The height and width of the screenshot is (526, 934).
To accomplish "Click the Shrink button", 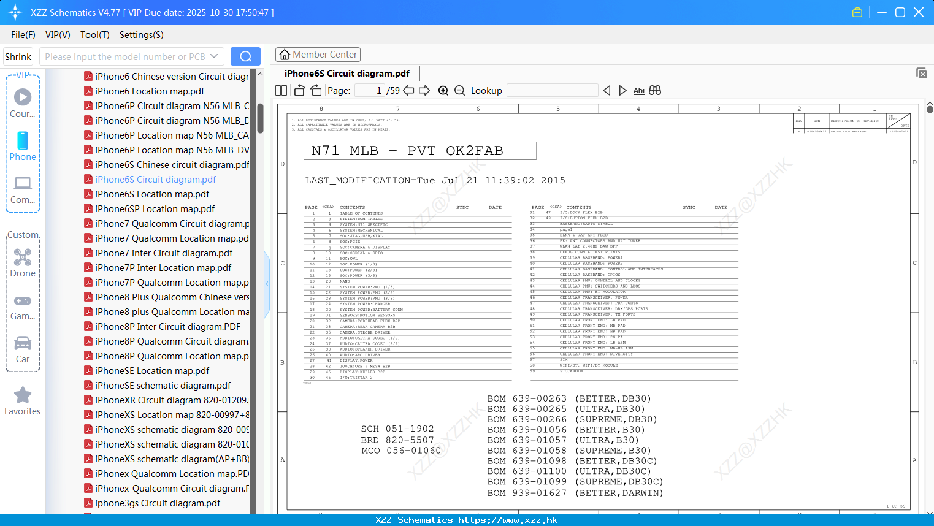I will point(18,56).
